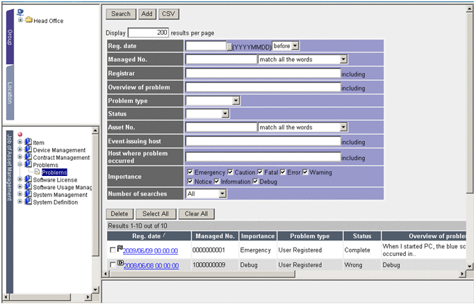Click the Head Office folder icon

coord(29,20)
